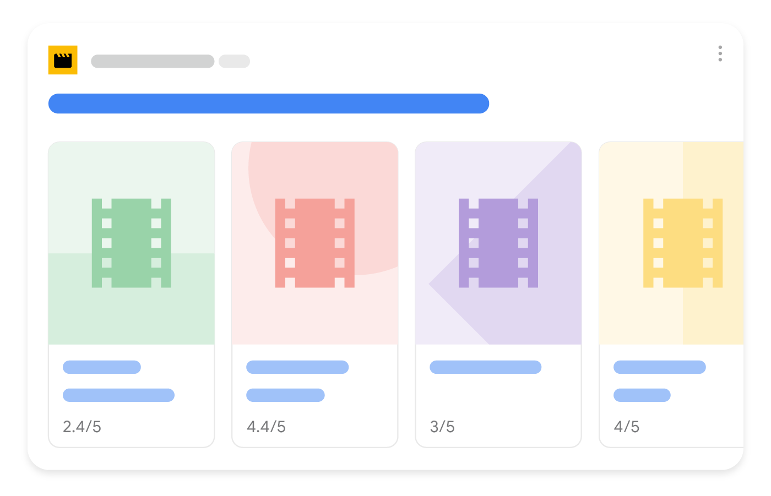771x496 pixels.
Task: Select the 3/5 rating text
Action: (x=442, y=427)
